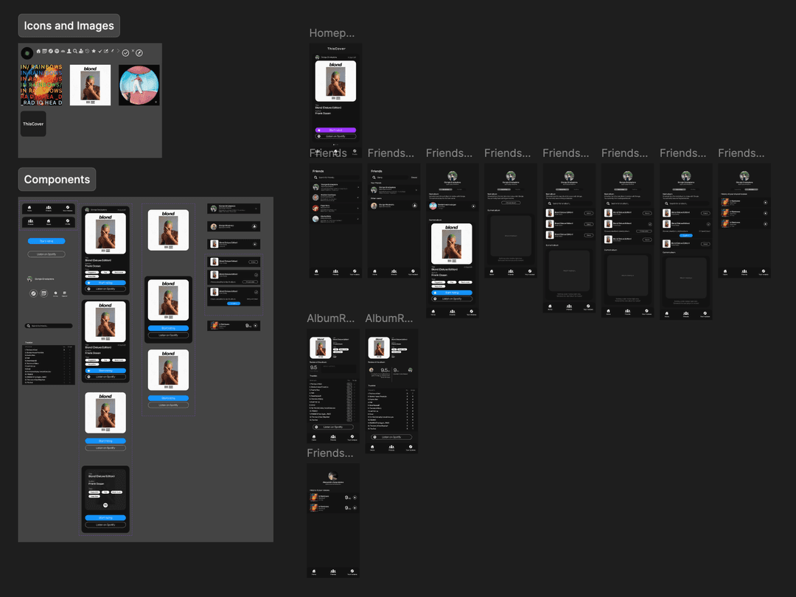Click 'Listen on Spotify' in the Homepage frame

pos(335,136)
